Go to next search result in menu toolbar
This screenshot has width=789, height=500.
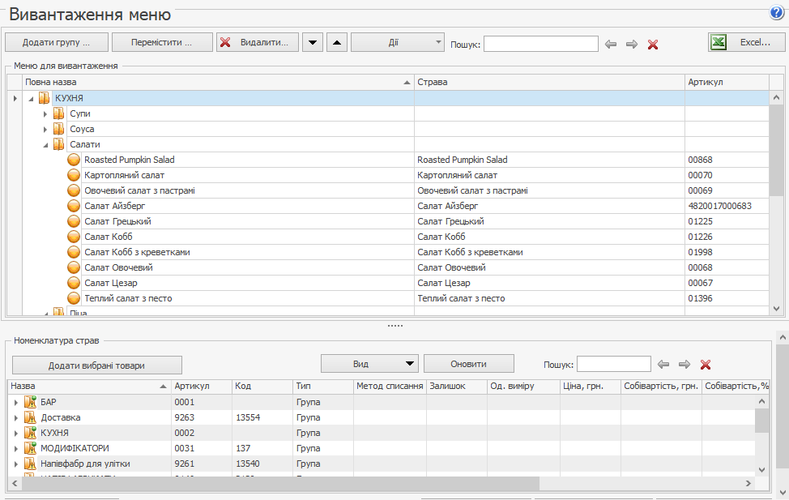[632, 44]
